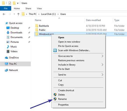The width and height of the screenshot is (127, 111).
Task: Click the folder icon in address bar
Action: pyautogui.click(x=23, y=14)
